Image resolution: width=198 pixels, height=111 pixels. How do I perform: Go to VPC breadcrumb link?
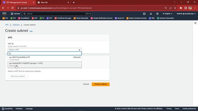(7, 25)
